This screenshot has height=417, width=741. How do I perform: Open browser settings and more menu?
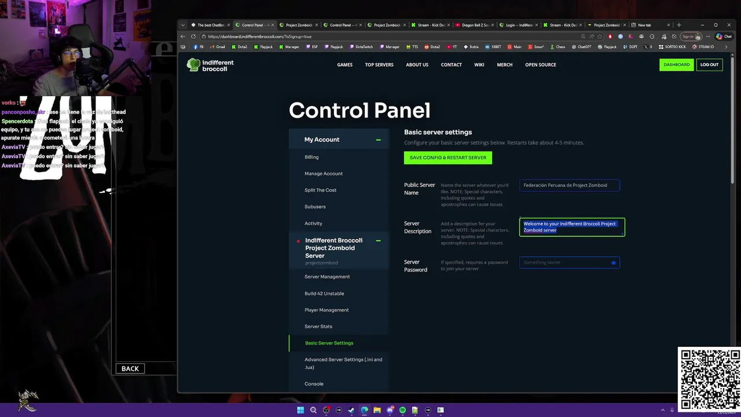(708, 36)
